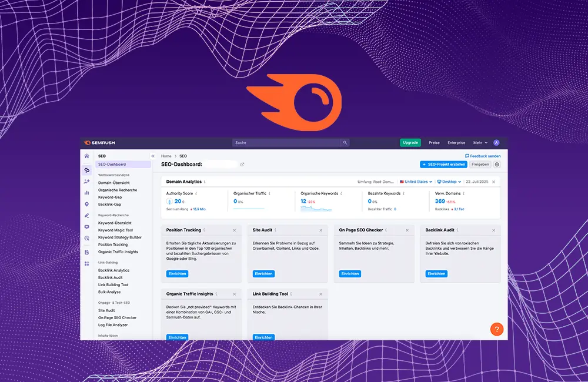Click the Semrush-Rang 15,9 Mio. value
This screenshot has height=382, width=588.
[199, 209]
